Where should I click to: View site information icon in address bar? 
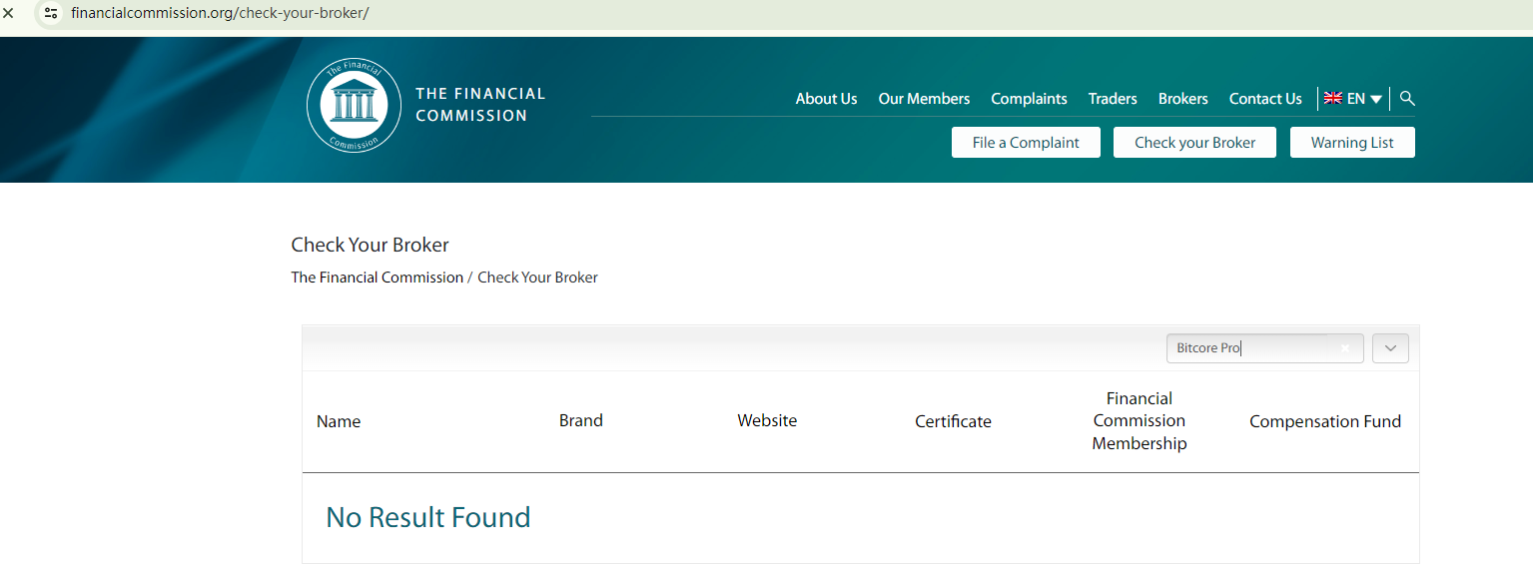[x=51, y=14]
